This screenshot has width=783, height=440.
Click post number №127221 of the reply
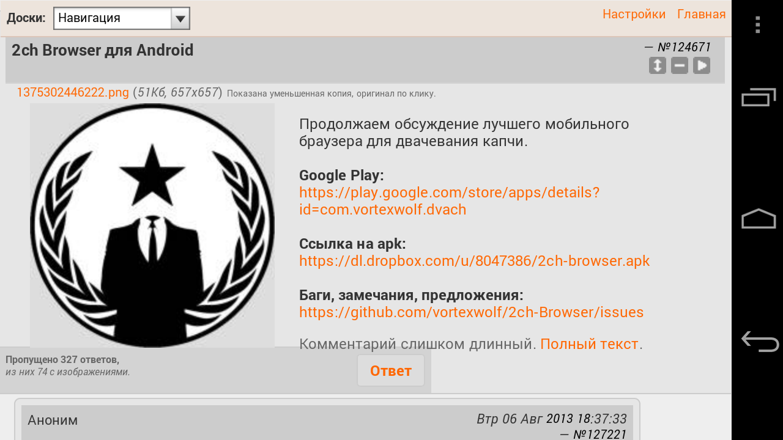(599, 435)
